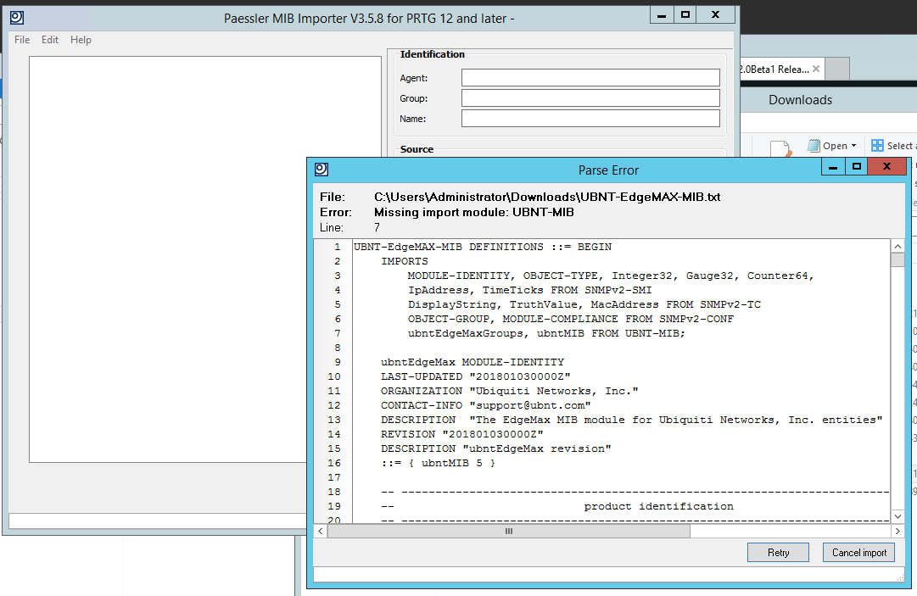Minimize the MIB Importer window
The image size is (917, 596).
(x=662, y=15)
